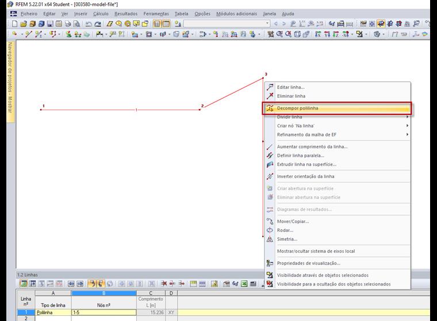Click the nodal support icon

(68, 34)
